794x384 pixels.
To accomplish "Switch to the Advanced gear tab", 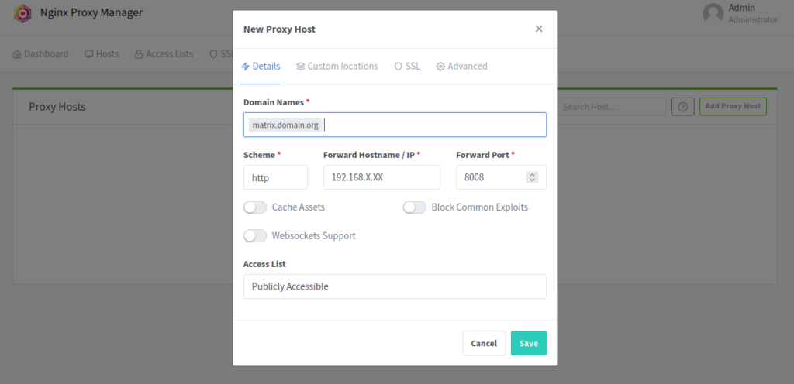I will (461, 66).
